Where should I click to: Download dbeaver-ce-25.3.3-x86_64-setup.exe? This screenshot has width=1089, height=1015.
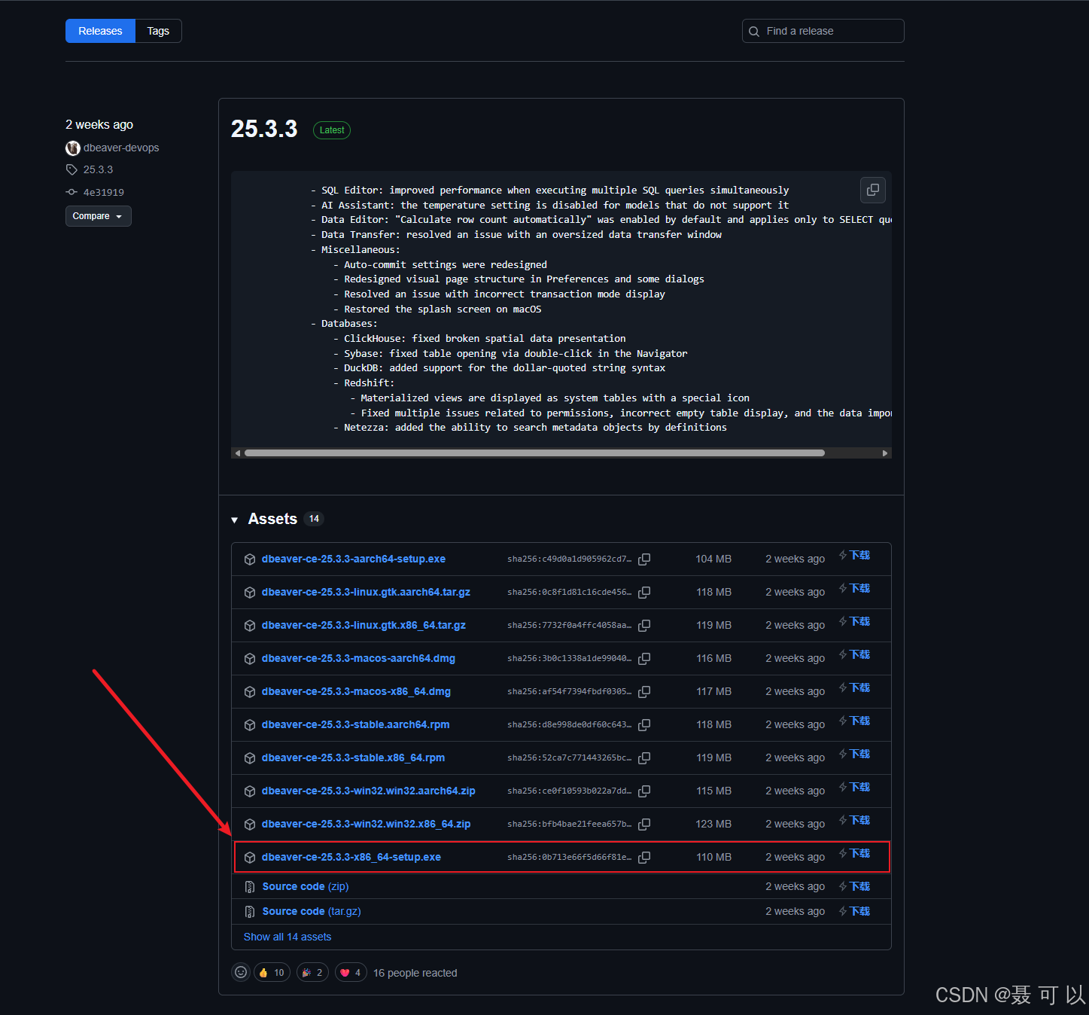pos(351,857)
